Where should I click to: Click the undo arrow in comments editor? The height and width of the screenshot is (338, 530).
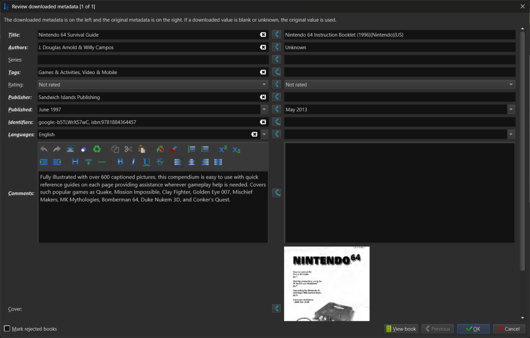pos(44,149)
